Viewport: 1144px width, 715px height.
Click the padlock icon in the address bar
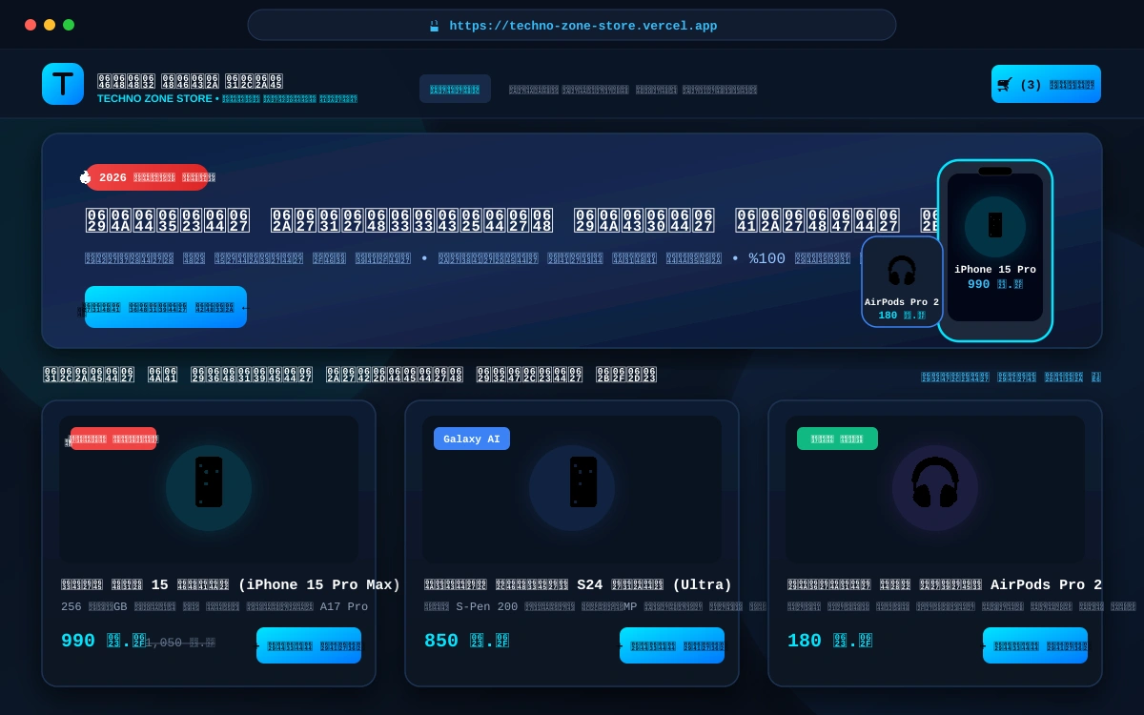(x=434, y=26)
